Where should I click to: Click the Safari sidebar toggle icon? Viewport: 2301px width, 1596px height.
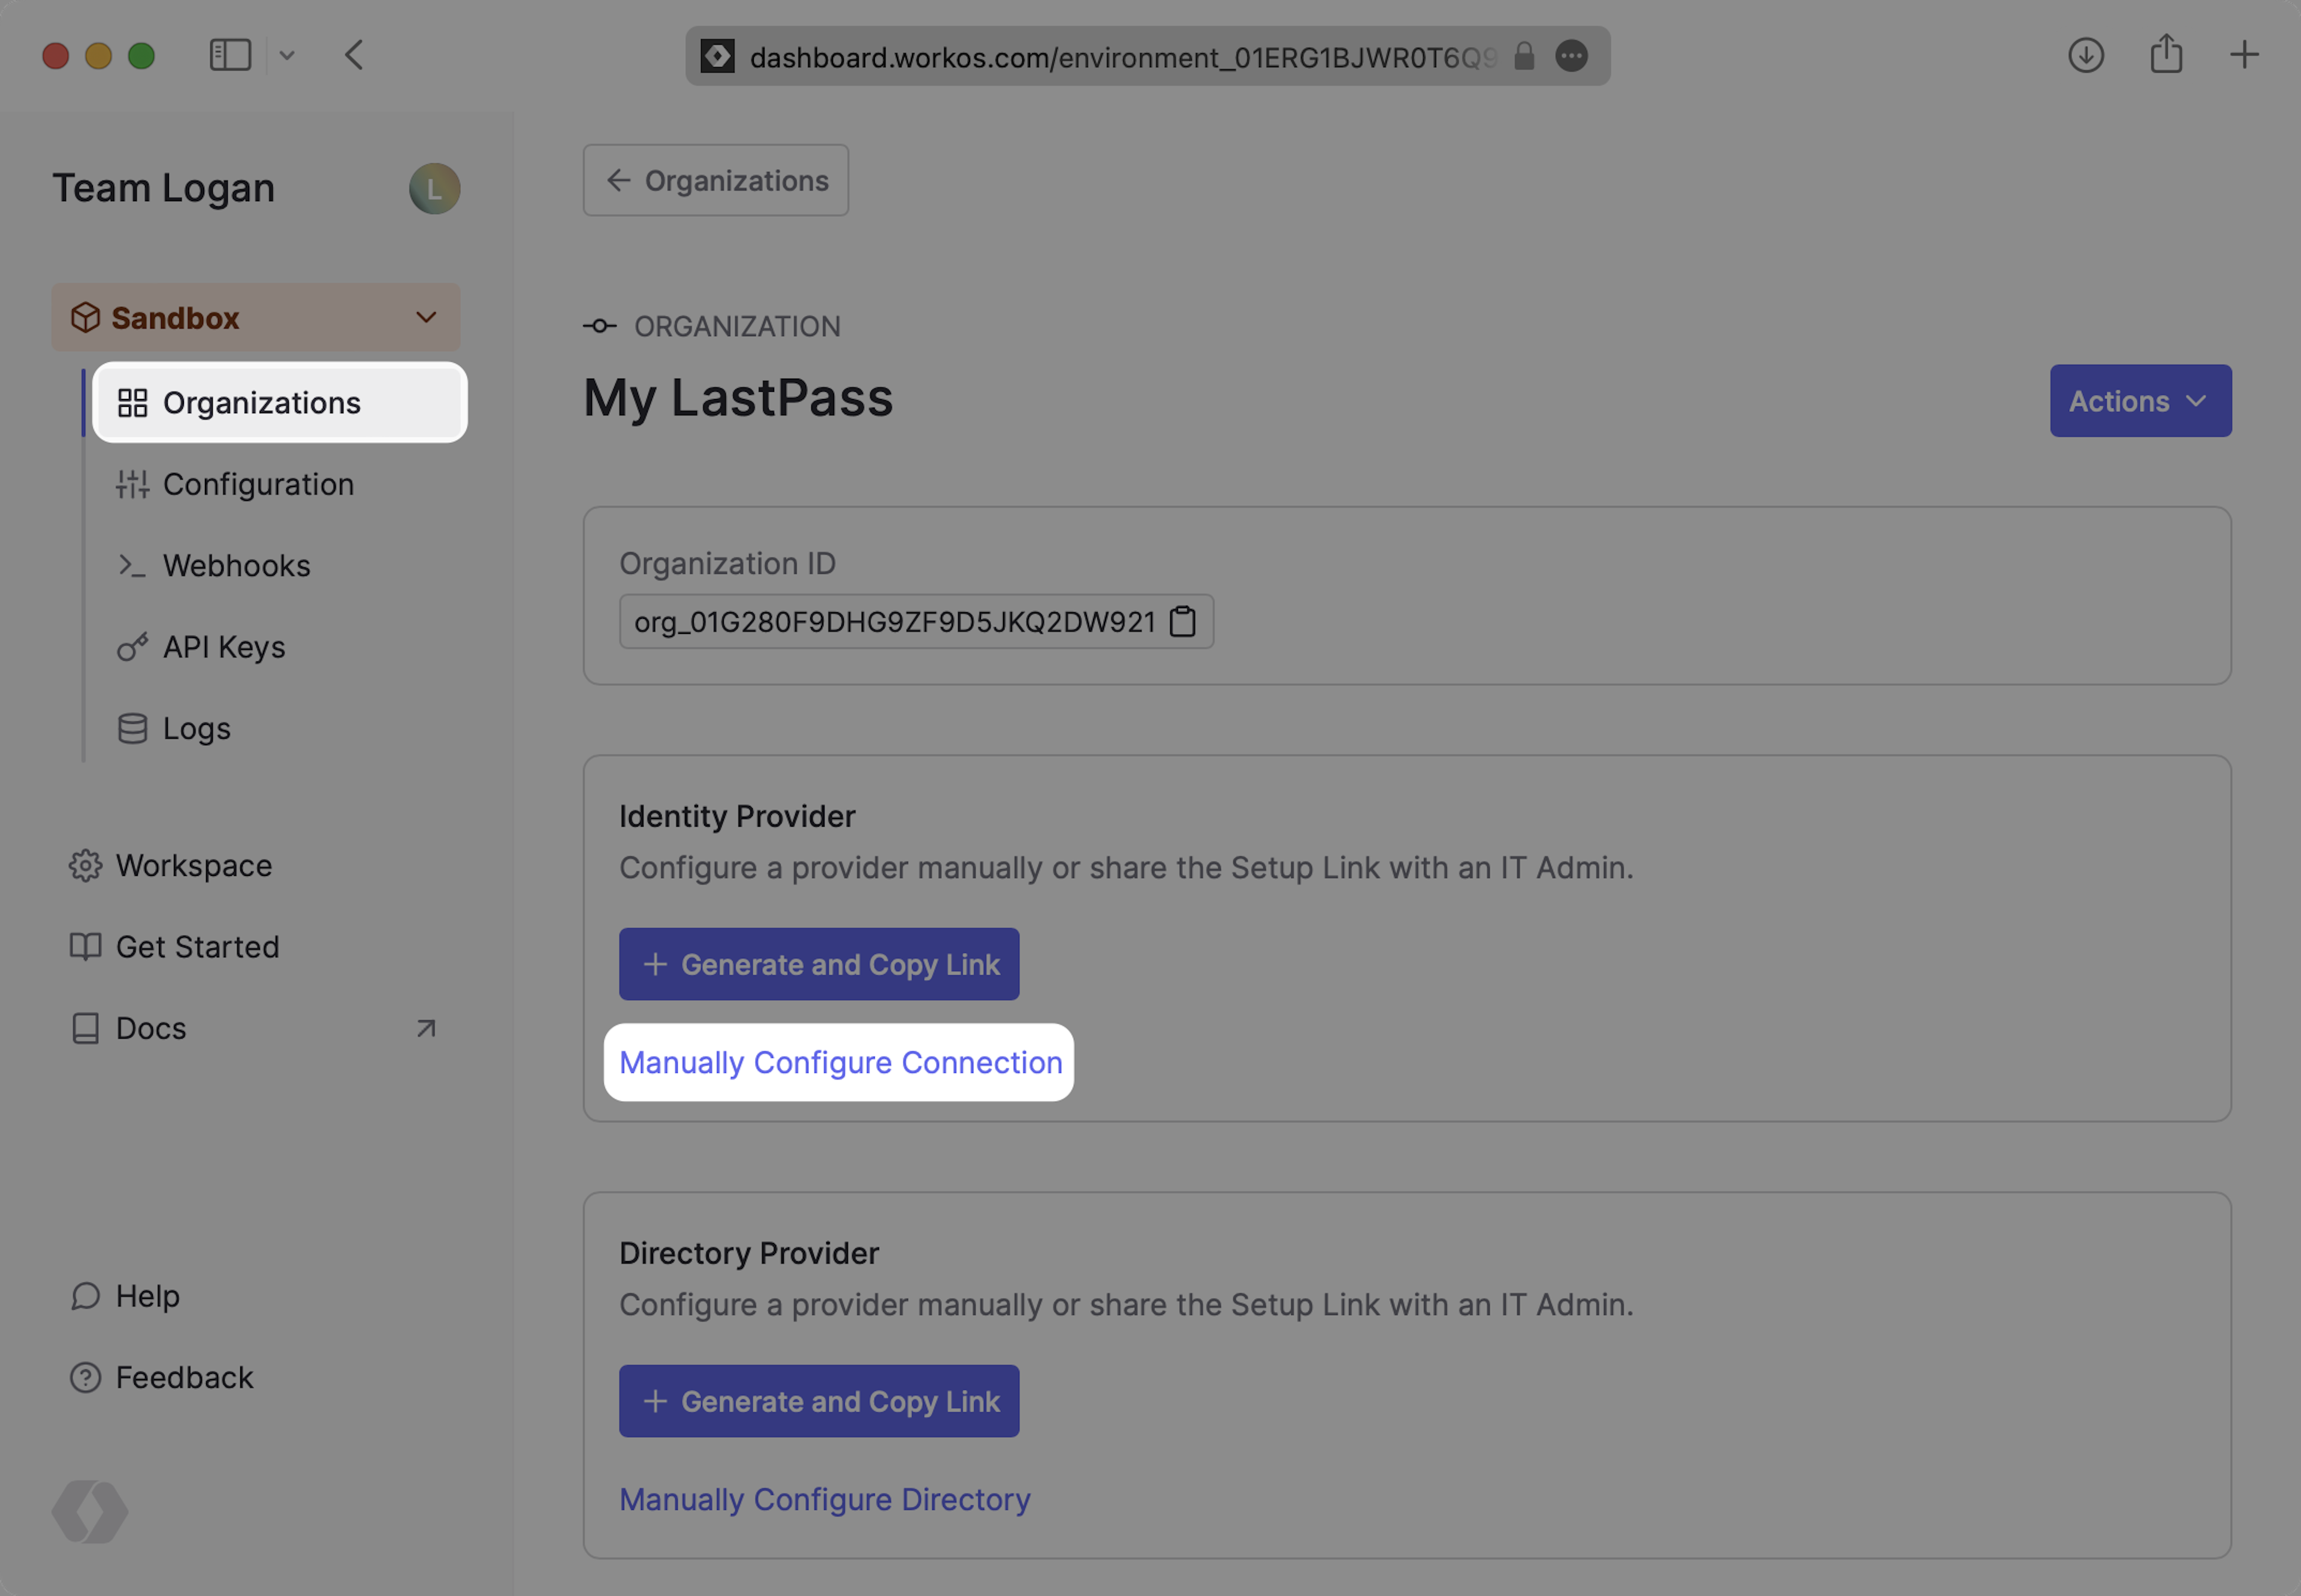tap(230, 55)
